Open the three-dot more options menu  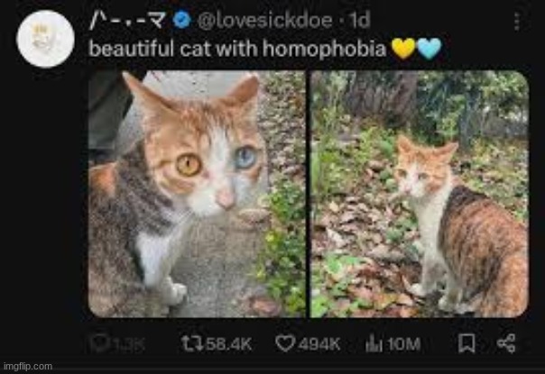point(517,22)
